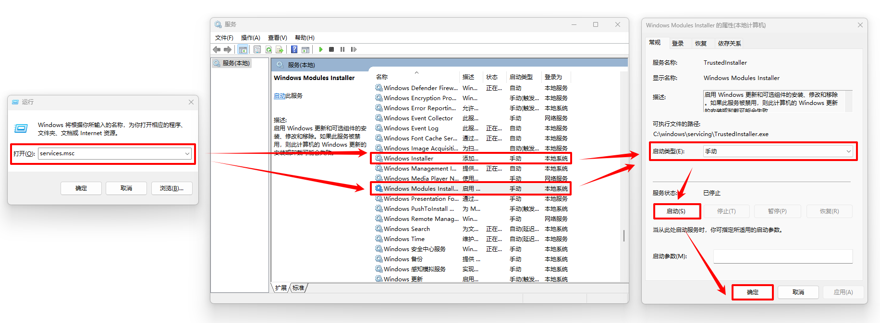
Task: Click gear icon beside Windows Media Player row
Action: [x=379, y=178]
